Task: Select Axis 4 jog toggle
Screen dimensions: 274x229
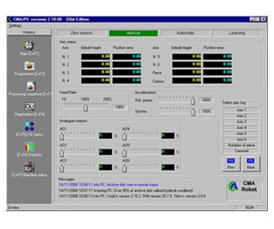Action: pyautogui.click(x=242, y=127)
